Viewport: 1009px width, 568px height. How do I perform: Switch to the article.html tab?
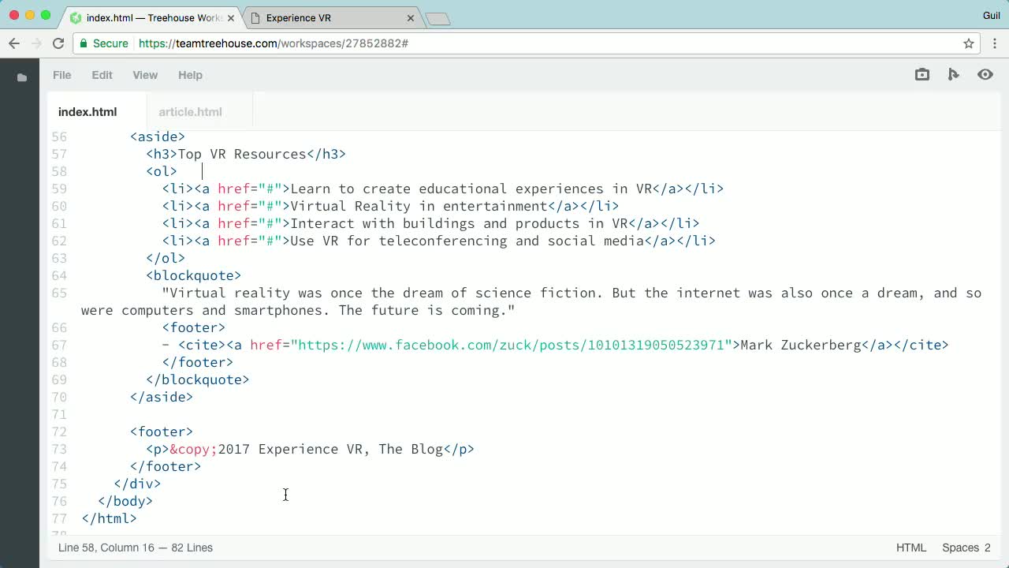coord(190,112)
